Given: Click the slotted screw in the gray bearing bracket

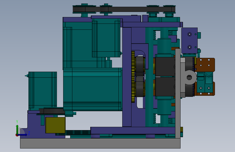Looking at the screenshot, I should tap(189, 78).
